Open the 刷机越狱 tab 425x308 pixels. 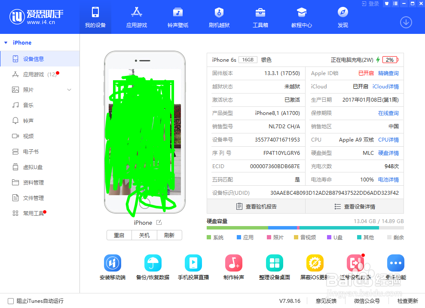pos(219,17)
